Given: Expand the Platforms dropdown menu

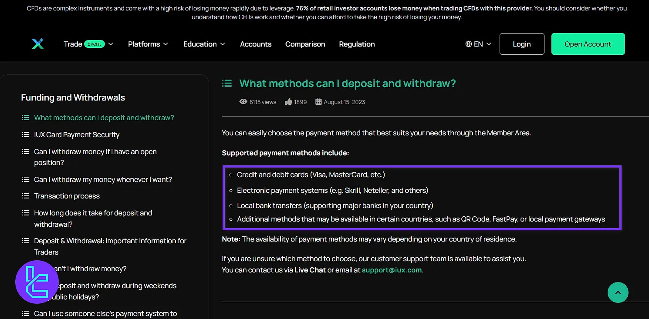Looking at the screenshot, I should click(148, 44).
